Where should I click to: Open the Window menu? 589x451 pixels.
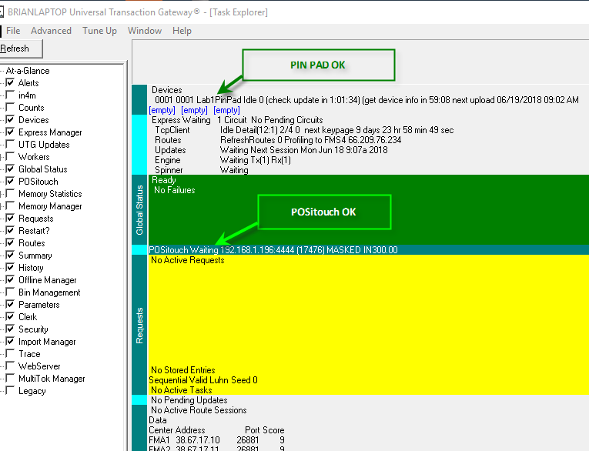coord(145,31)
